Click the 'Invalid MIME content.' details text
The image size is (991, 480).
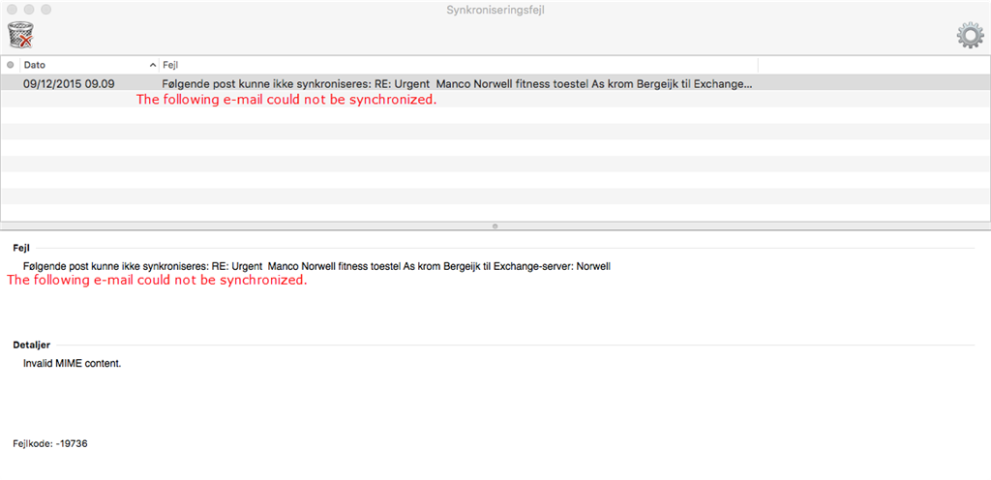point(72,364)
